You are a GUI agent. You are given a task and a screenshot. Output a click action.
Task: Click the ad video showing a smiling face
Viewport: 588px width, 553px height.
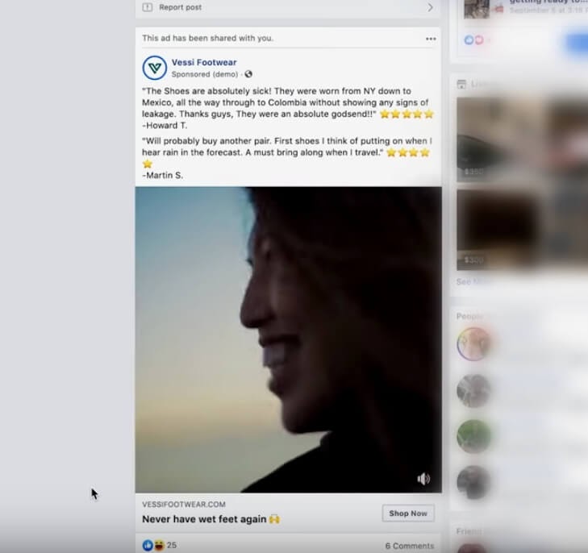click(289, 339)
